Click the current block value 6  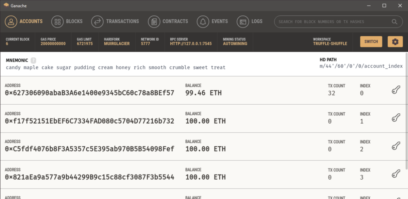click(x=7, y=44)
